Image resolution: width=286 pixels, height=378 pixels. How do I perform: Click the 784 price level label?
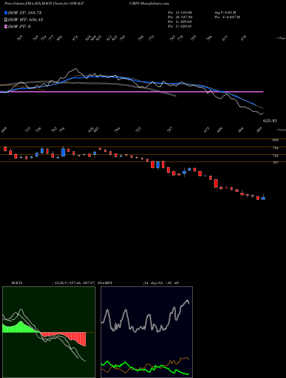[276, 148]
